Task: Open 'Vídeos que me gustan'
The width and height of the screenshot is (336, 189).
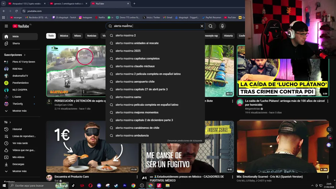Action: point(20,150)
